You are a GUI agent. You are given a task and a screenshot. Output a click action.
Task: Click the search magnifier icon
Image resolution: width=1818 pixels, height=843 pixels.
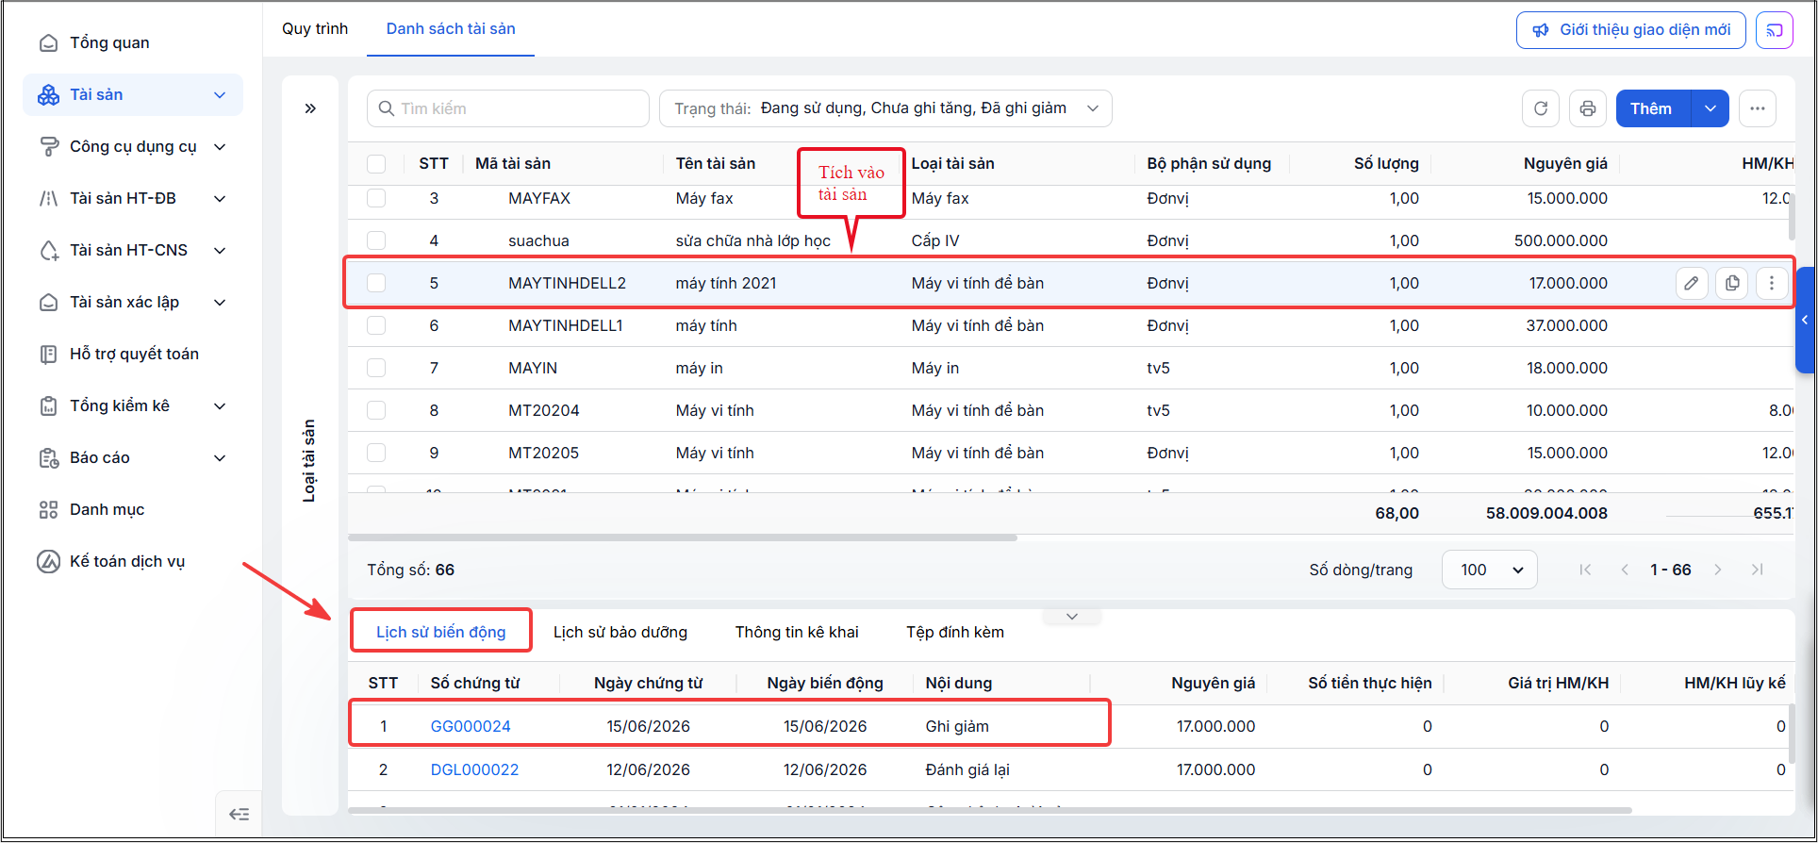[x=386, y=108]
